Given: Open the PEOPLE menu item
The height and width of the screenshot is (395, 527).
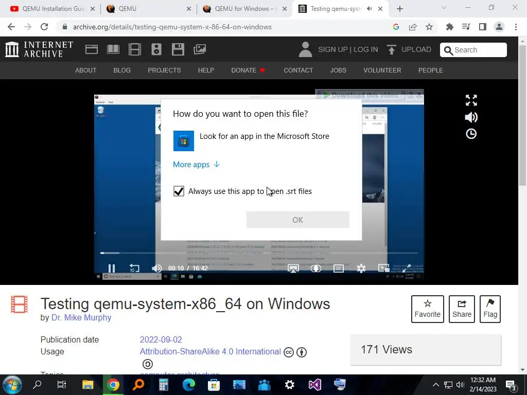Looking at the screenshot, I should (431, 70).
